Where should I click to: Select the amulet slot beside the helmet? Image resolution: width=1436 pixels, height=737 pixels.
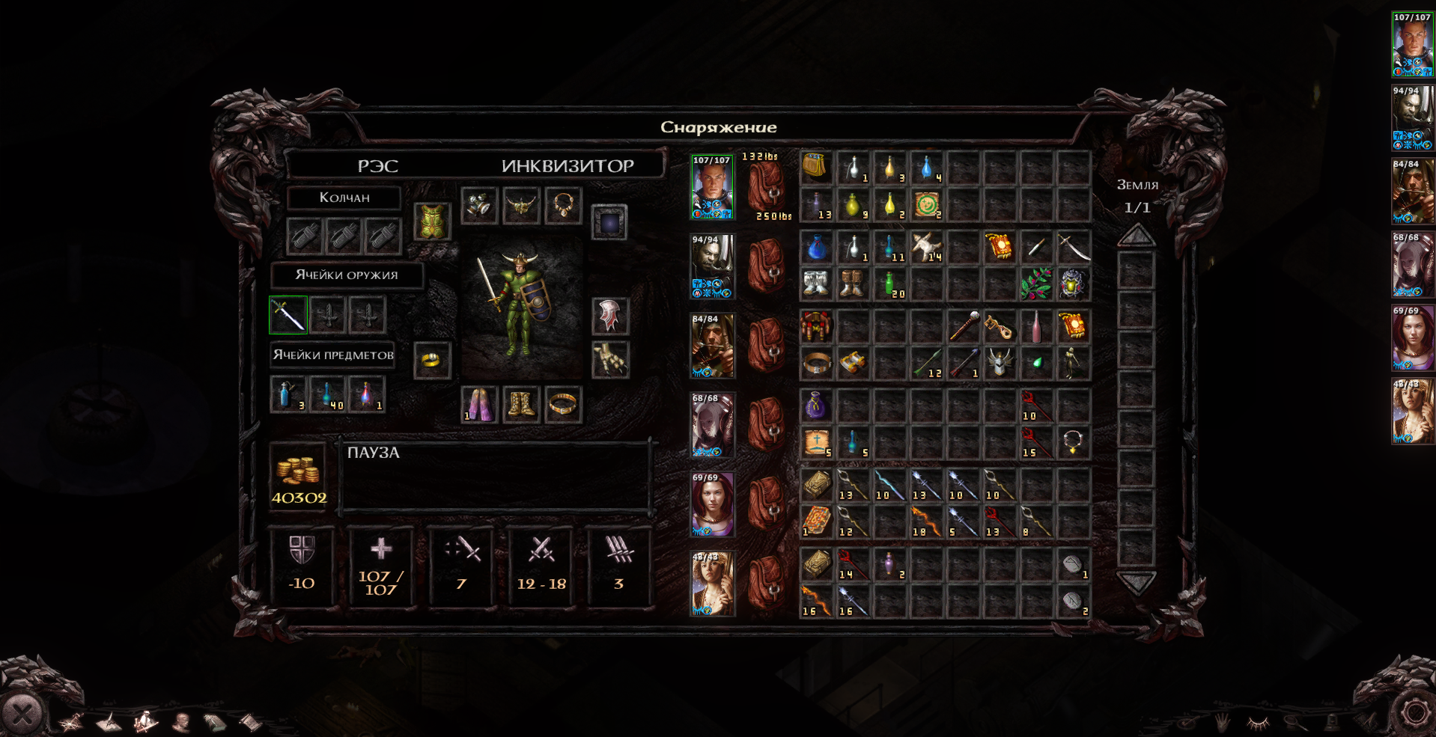click(x=563, y=205)
